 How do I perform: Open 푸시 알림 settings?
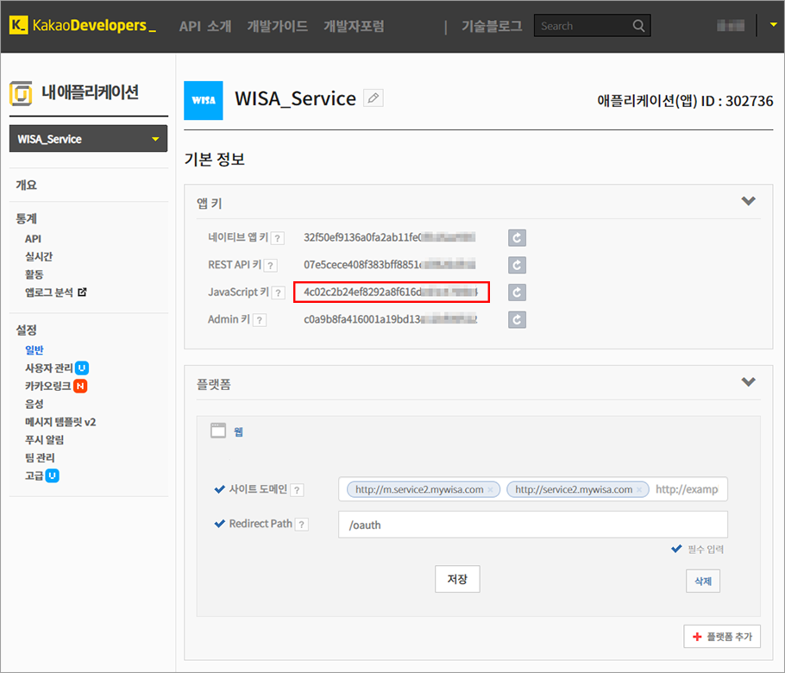coord(45,440)
